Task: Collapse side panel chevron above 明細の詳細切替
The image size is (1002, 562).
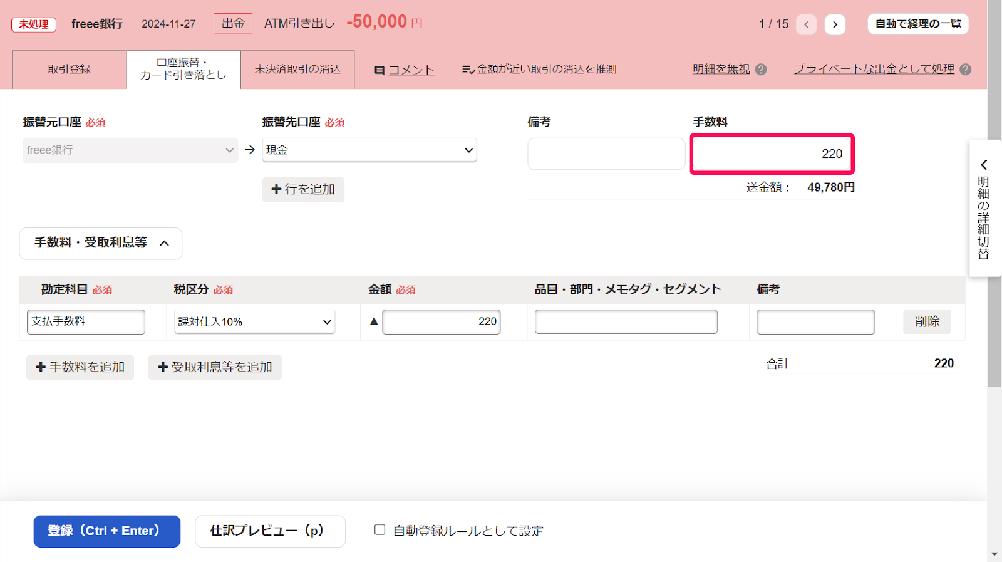Action: coord(984,165)
